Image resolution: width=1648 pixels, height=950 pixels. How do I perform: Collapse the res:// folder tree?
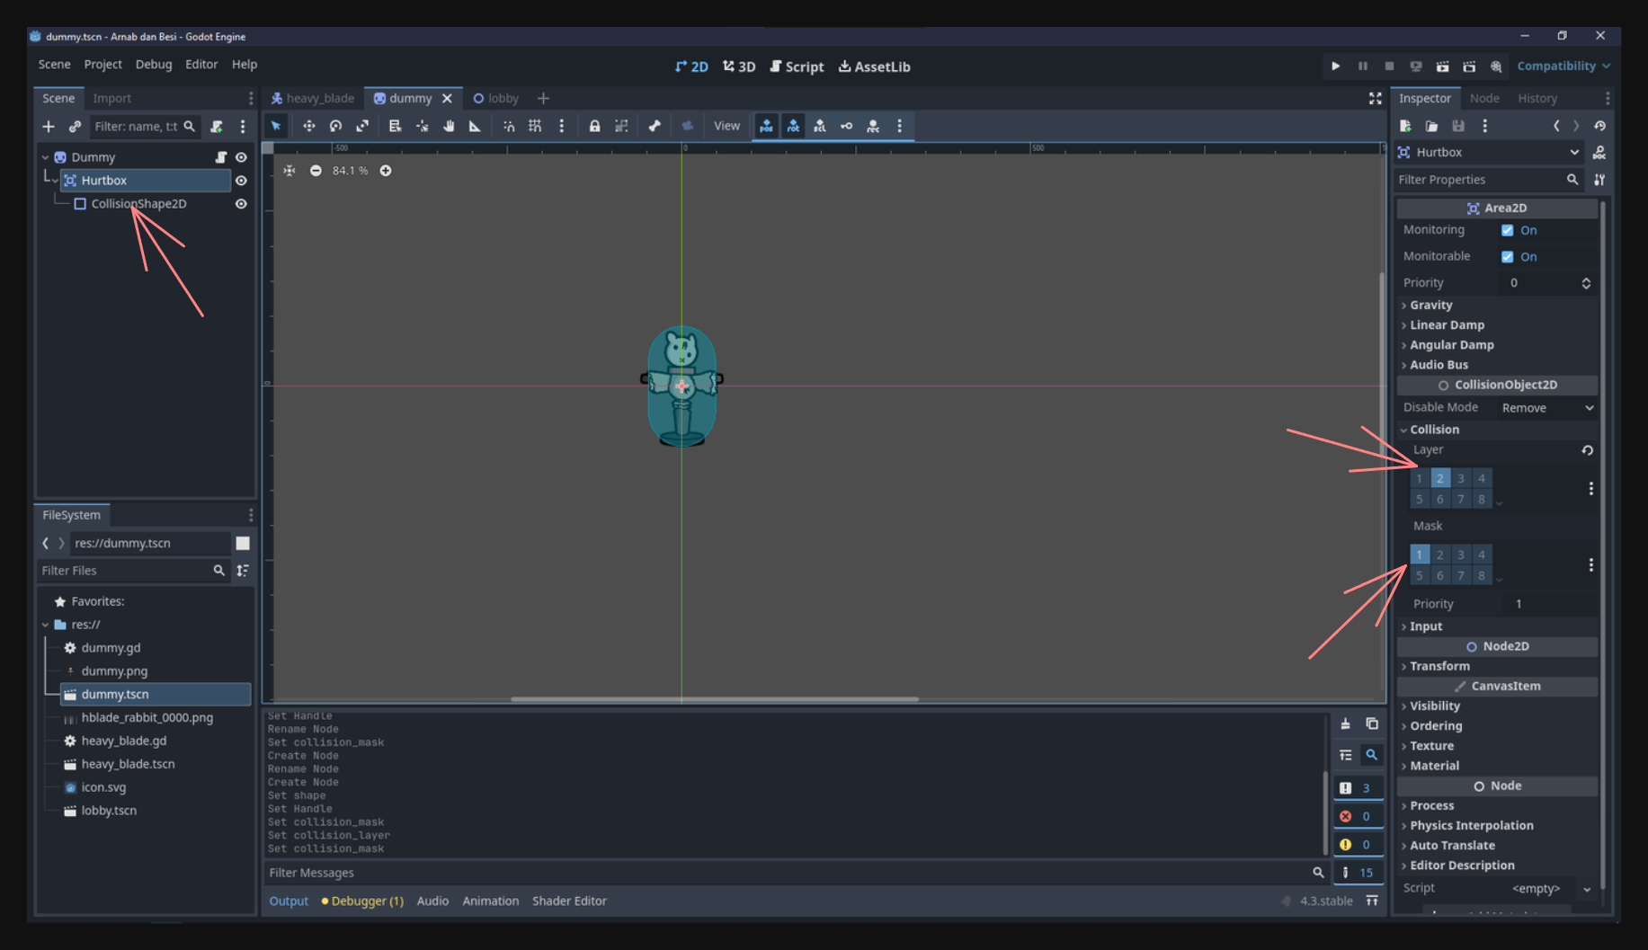[45, 625]
